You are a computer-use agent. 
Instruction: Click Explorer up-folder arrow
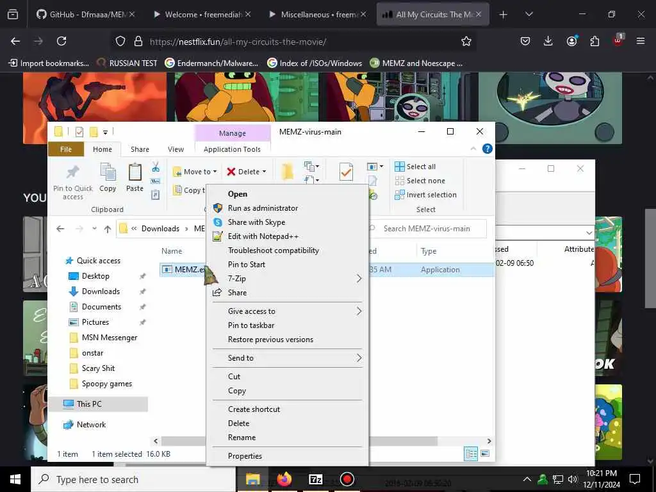(x=108, y=229)
